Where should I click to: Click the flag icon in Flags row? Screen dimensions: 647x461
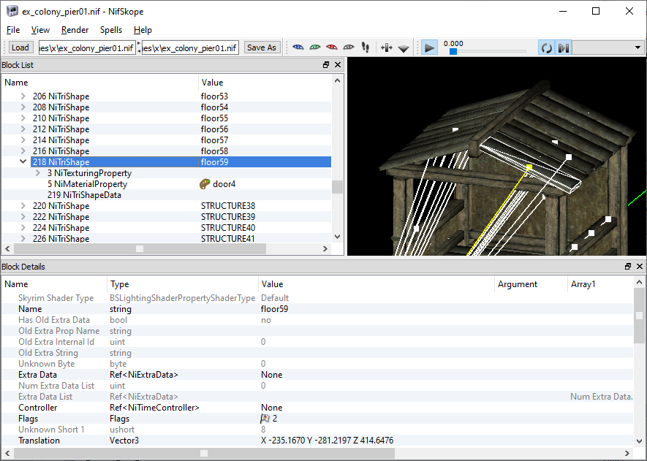(265, 419)
